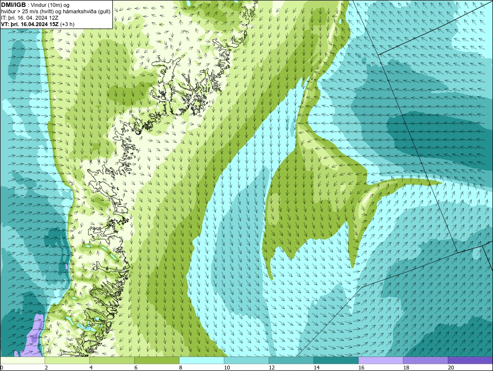Viewport: 493px width, 371px height.
Task: Click the "(+3 h)" forecast offset text
Action: point(68,24)
